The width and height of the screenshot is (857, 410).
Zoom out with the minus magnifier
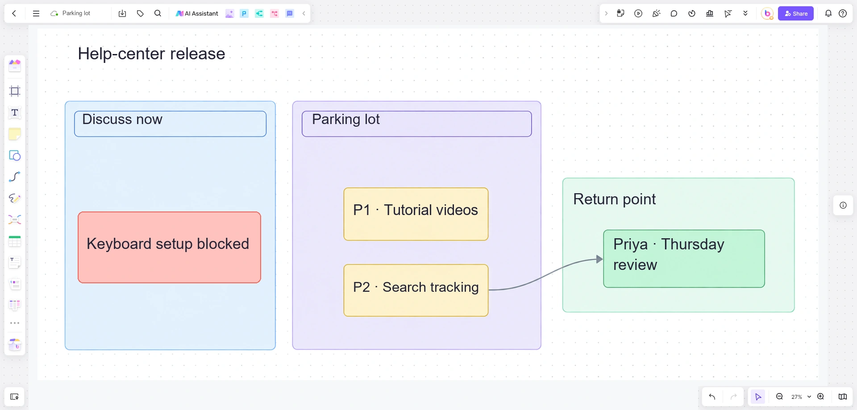pos(779,397)
